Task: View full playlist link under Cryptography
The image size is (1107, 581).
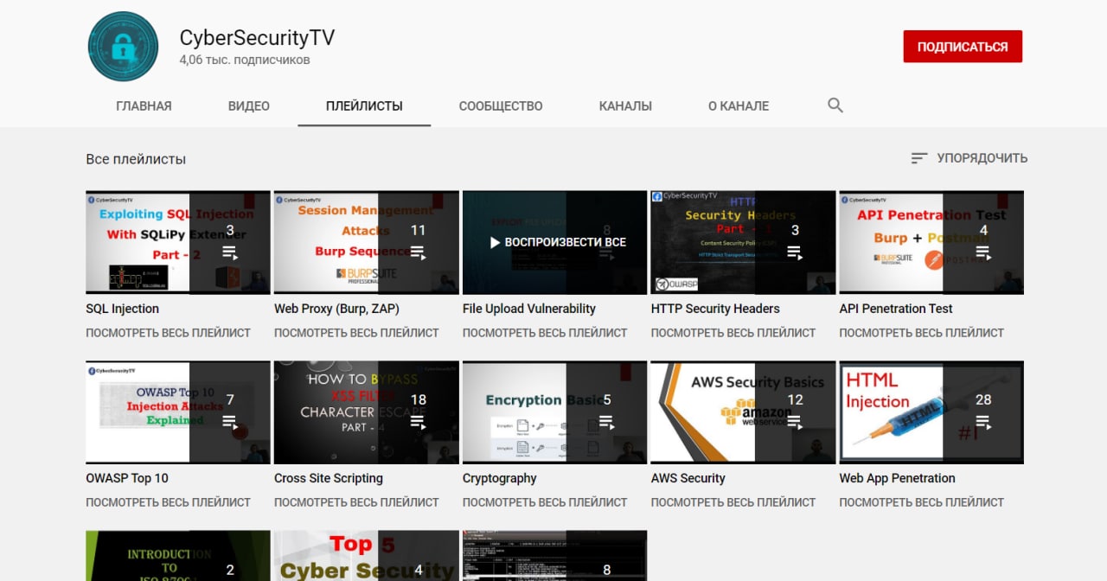Action: pyautogui.click(x=545, y=502)
